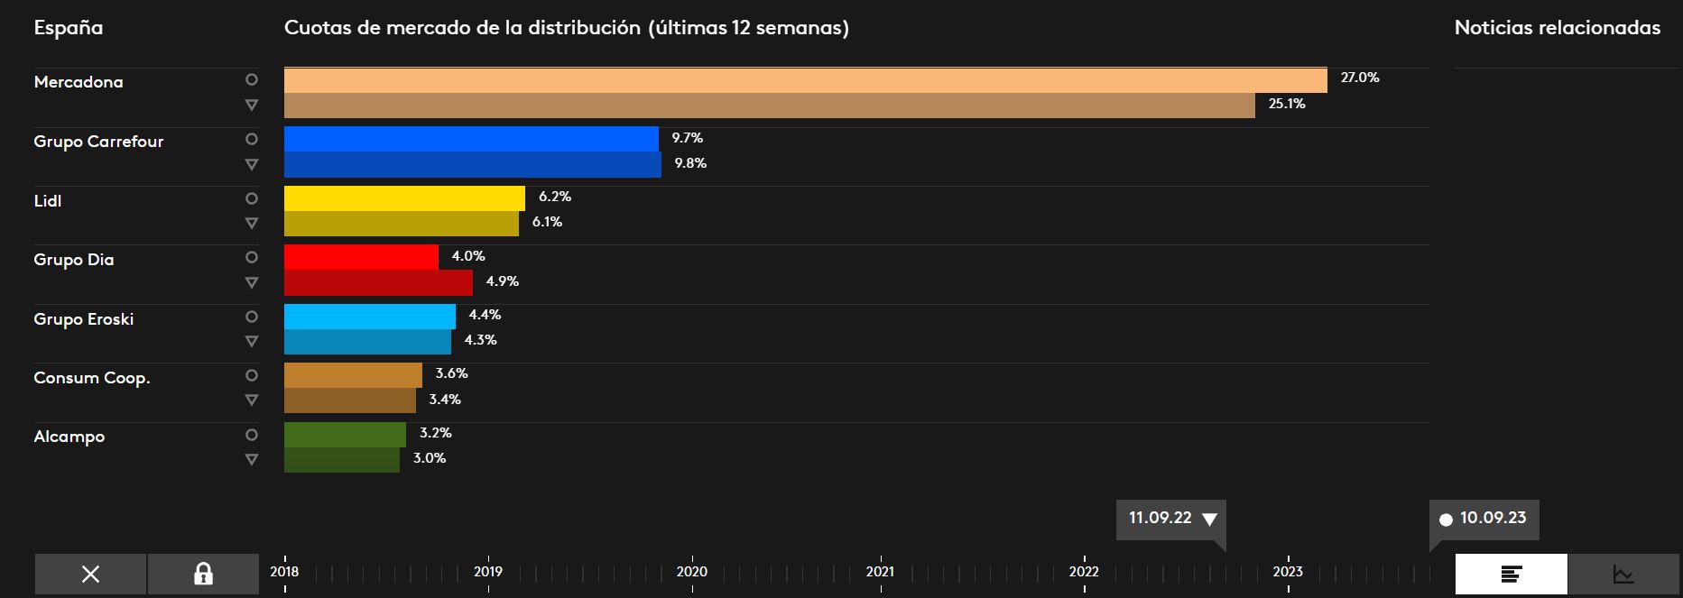Viewport: 1683px width, 598px height.
Task: Toggle the triangle marker for Alcampo
Action: (x=252, y=460)
